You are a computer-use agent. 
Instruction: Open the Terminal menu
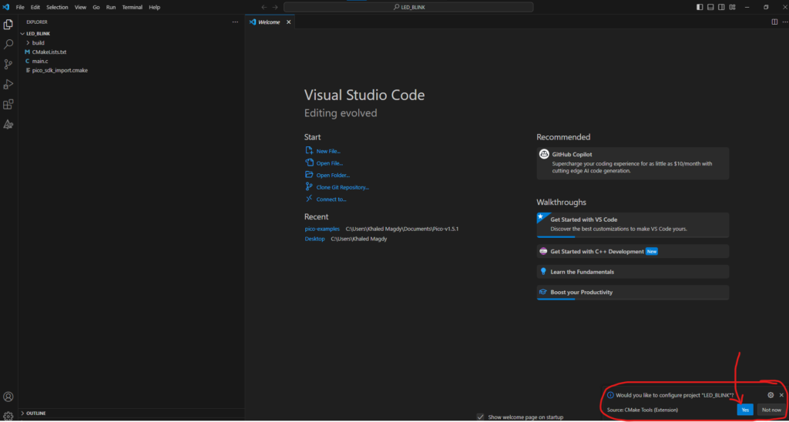coord(132,7)
